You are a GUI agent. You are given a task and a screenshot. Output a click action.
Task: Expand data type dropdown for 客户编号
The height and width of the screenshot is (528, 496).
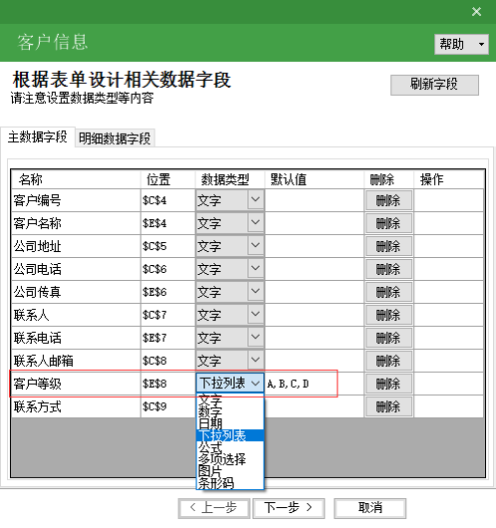[255, 199]
